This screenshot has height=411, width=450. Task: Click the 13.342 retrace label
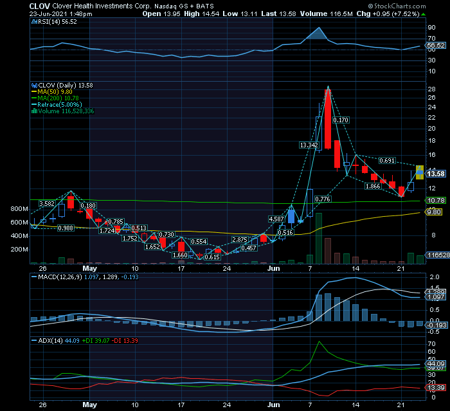309,145
